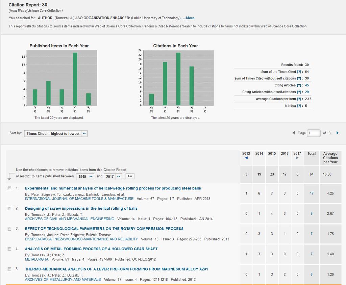
Task: Click the Go button
Action: (130, 176)
